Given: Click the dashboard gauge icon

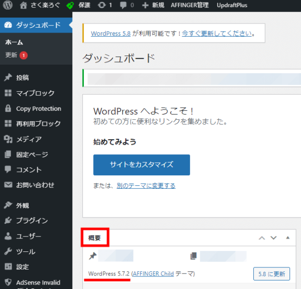Looking at the screenshot, I should click(x=8, y=25).
